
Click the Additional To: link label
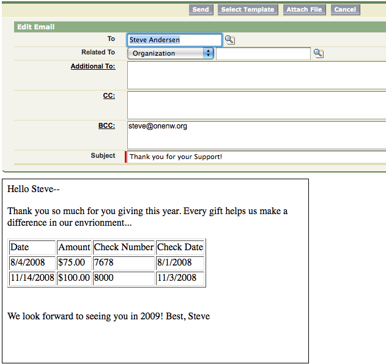coord(93,66)
